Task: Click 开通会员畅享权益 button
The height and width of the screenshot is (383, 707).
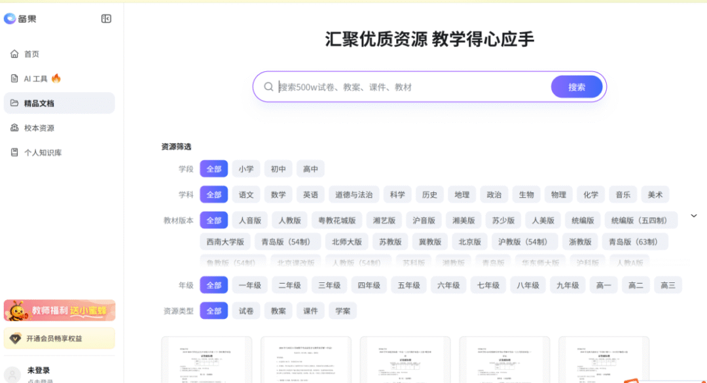Action: 60,339
